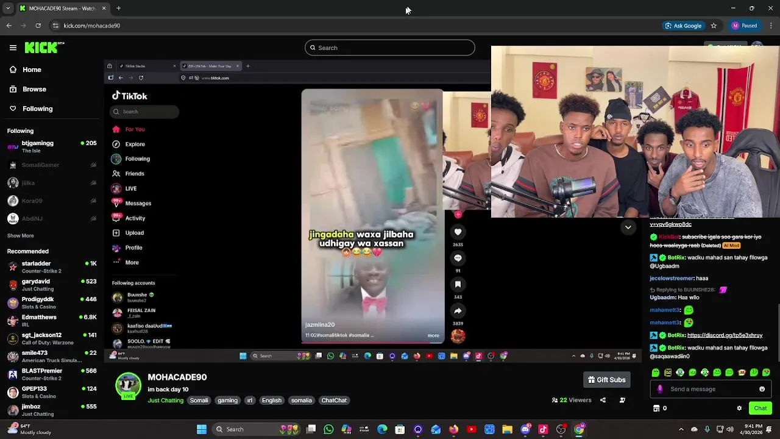
Task: Close the MOHACADE90 Stream tab
Action: [x=104, y=9]
